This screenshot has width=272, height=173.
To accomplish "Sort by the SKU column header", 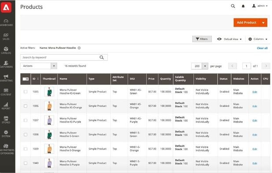I will (x=137, y=79).
